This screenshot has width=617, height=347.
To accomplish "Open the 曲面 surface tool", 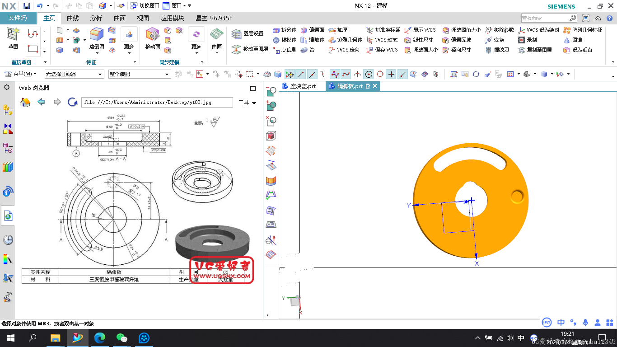I will (x=217, y=38).
